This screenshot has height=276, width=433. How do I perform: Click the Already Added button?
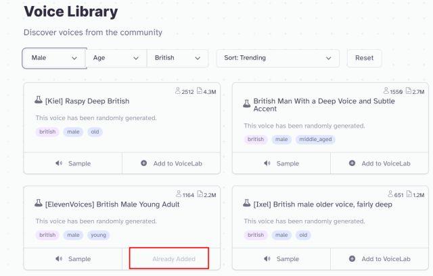(173, 258)
